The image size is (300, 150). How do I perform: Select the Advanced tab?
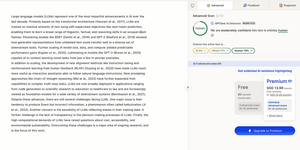215,5
